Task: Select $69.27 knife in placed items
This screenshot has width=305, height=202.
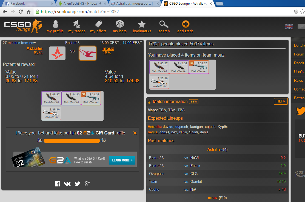Action: (x=159, y=67)
